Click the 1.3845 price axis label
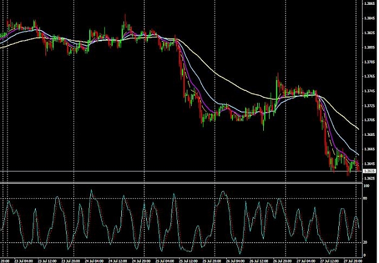379x263 pixels. point(370,18)
